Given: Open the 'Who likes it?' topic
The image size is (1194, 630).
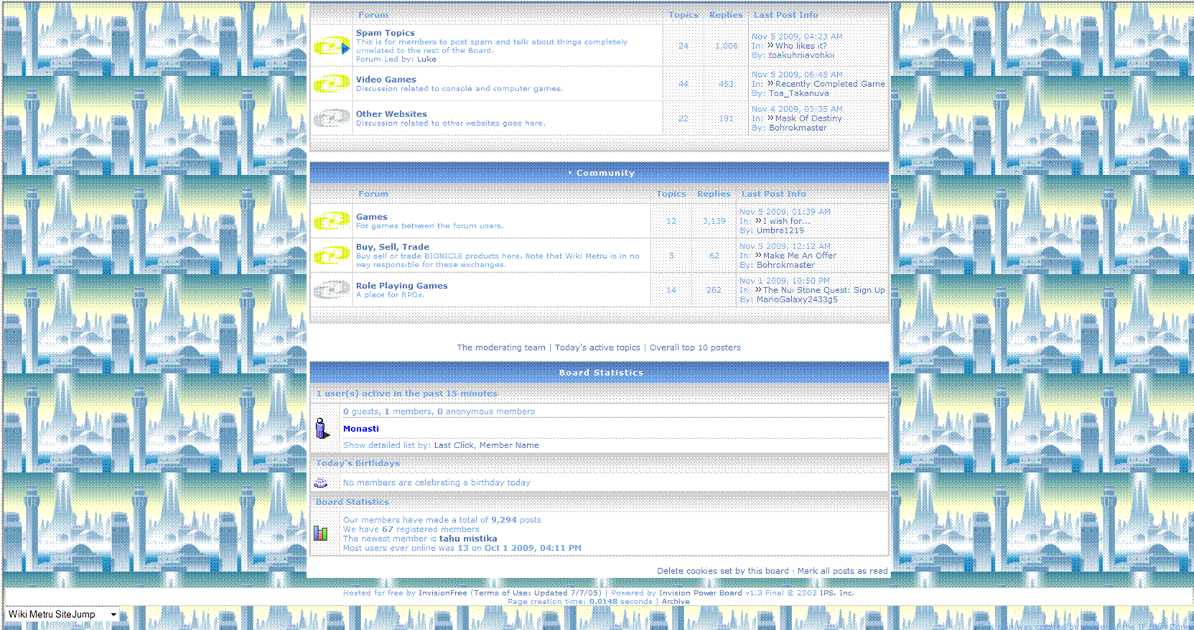Looking at the screenshot, I should 801,46.
